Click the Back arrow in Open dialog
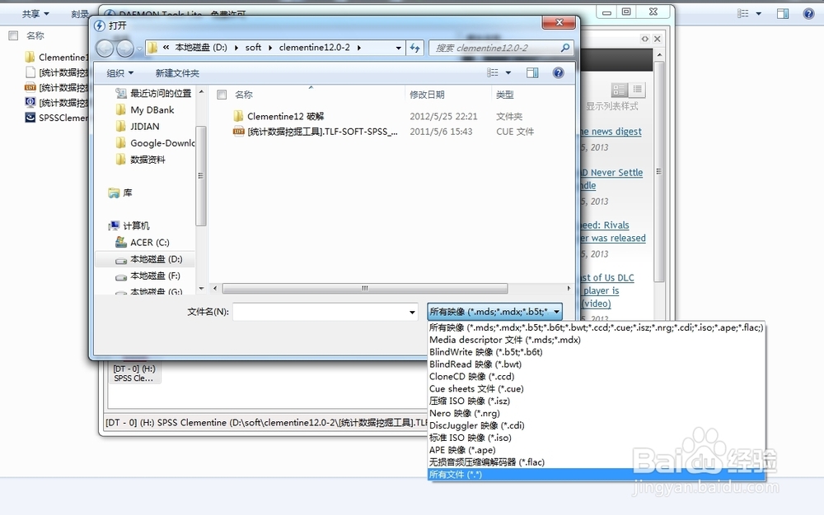The image size is (824, 515). (x=105, y=49)
